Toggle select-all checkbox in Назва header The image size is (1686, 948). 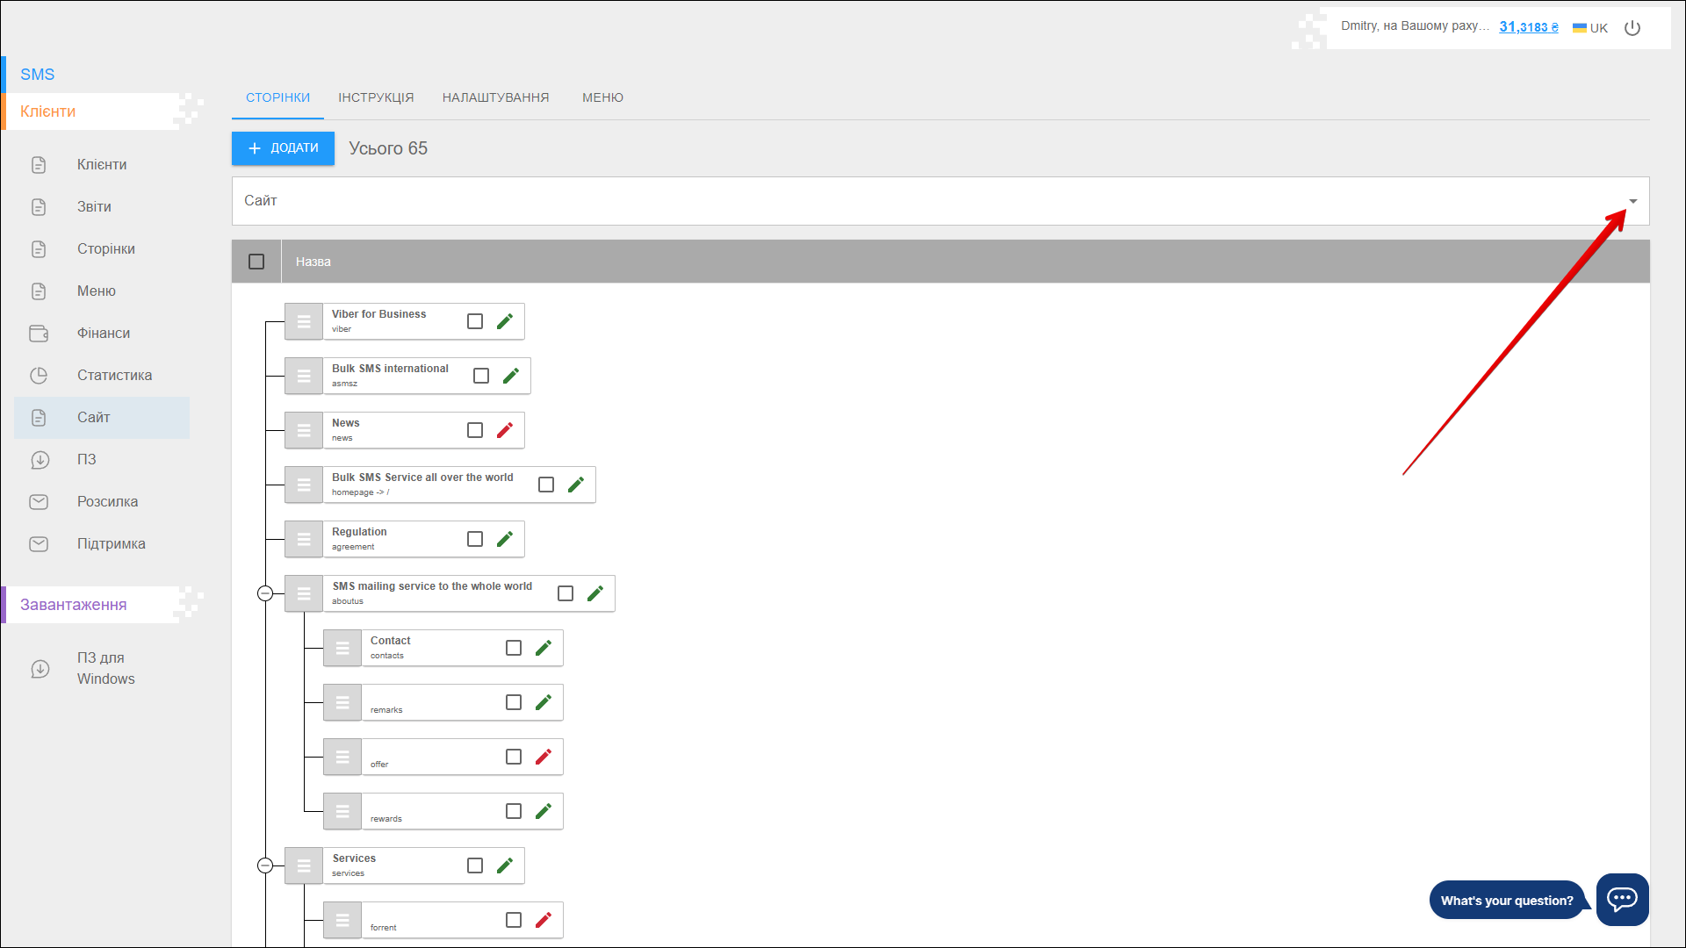click(x=256, y=262)
